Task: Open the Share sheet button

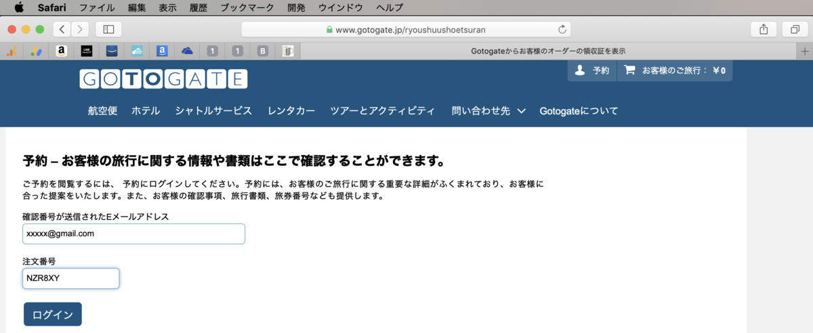Action: (764, 29)
